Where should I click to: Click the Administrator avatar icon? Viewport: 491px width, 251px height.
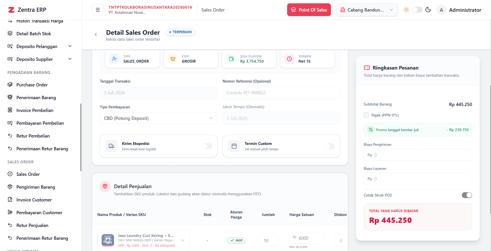[441, 10]
